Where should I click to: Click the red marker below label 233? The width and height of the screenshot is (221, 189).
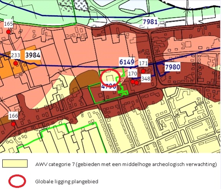click(15, 63)
